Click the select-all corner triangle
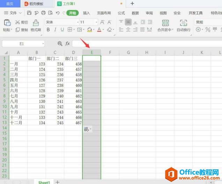Image resolution: width=222 pixels, height=184 pixels. [x=6, y=53]
